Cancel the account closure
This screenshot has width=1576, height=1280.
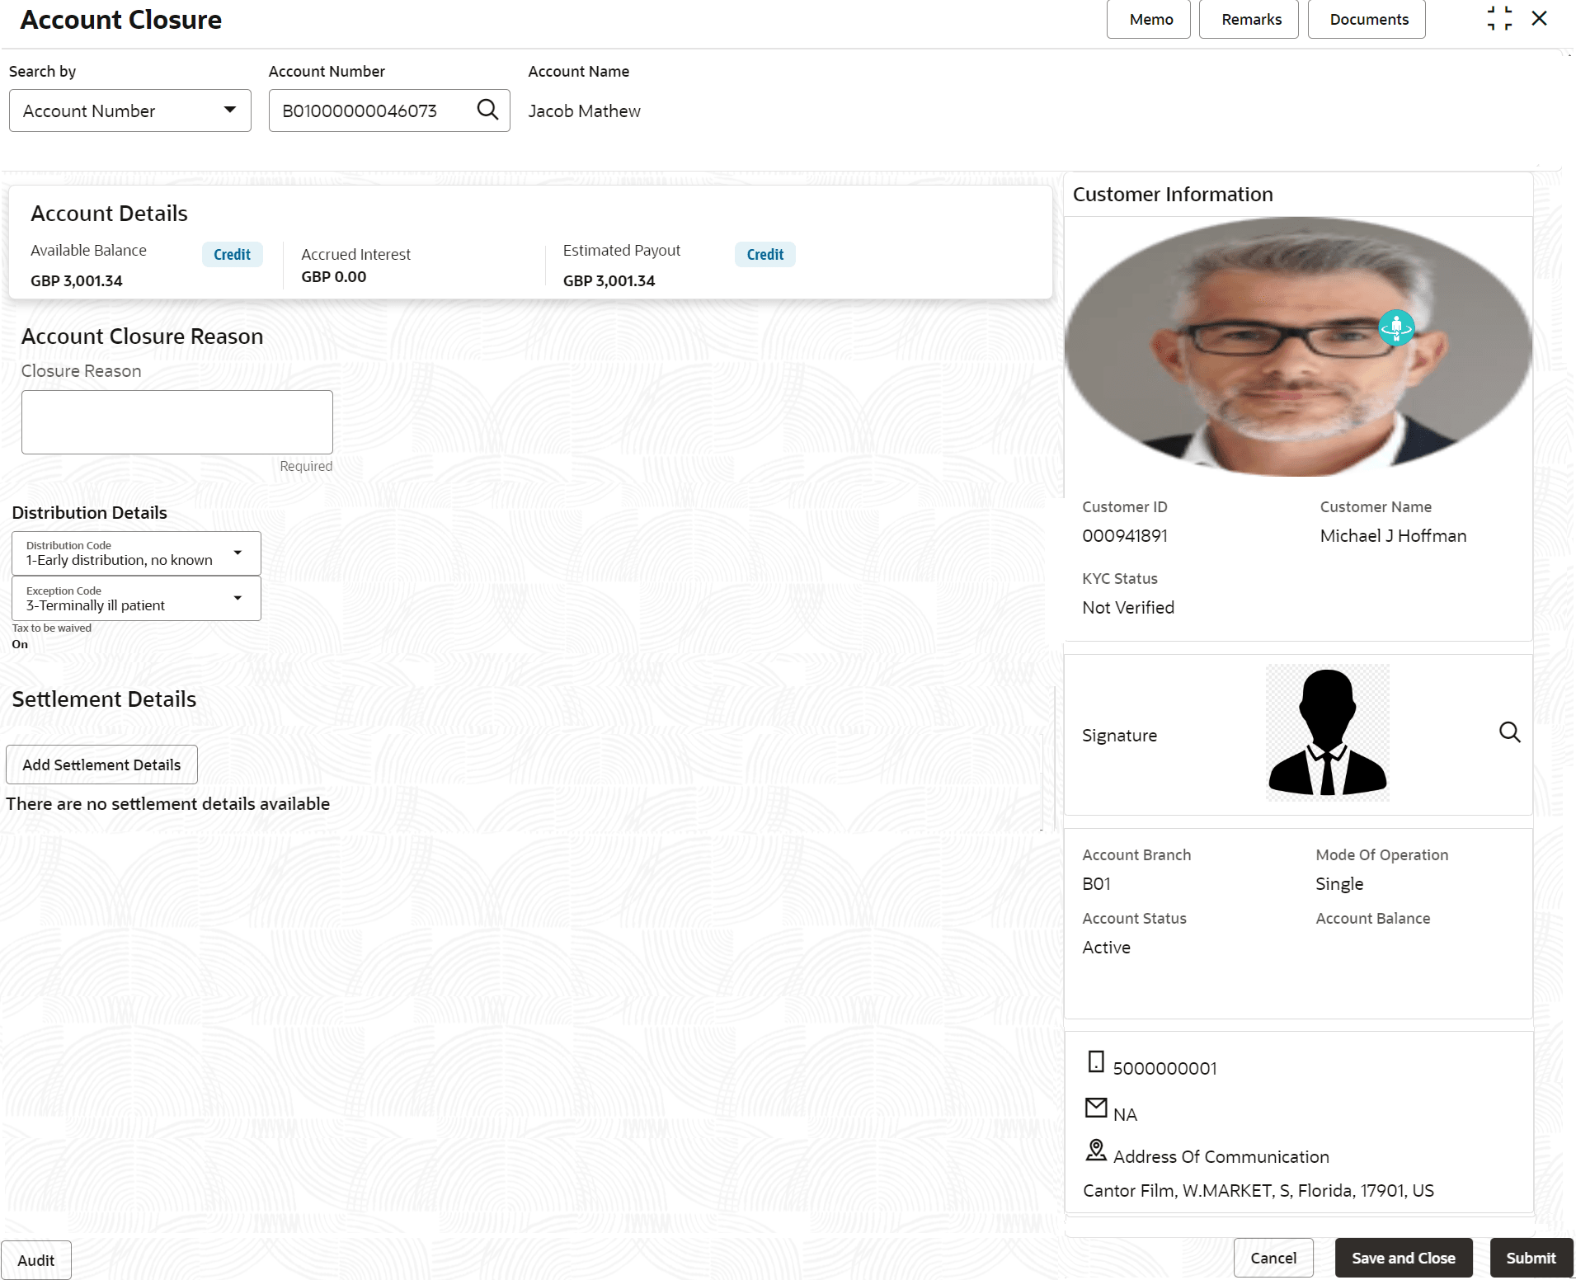point(1273,1258)
